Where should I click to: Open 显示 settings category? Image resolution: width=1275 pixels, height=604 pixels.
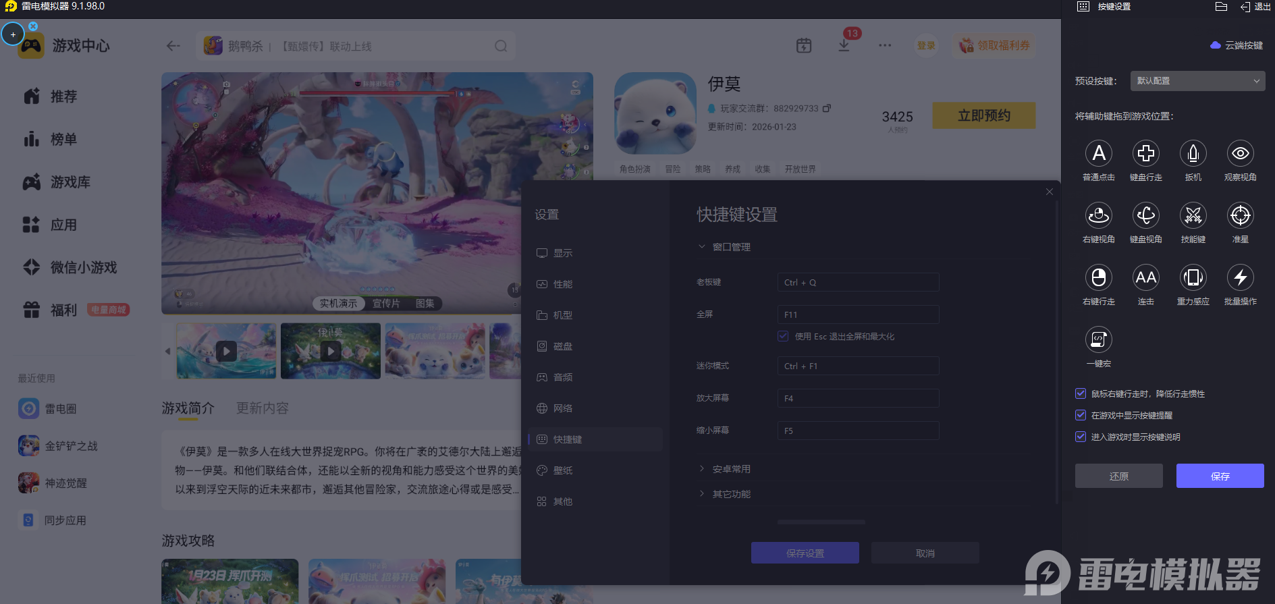[595, 253]
